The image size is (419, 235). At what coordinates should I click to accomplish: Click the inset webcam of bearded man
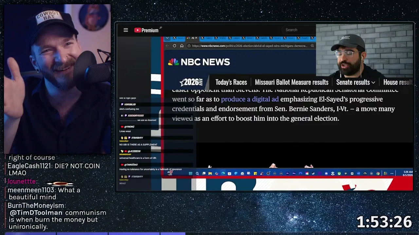pyautogui.click(x=364, y=51)
